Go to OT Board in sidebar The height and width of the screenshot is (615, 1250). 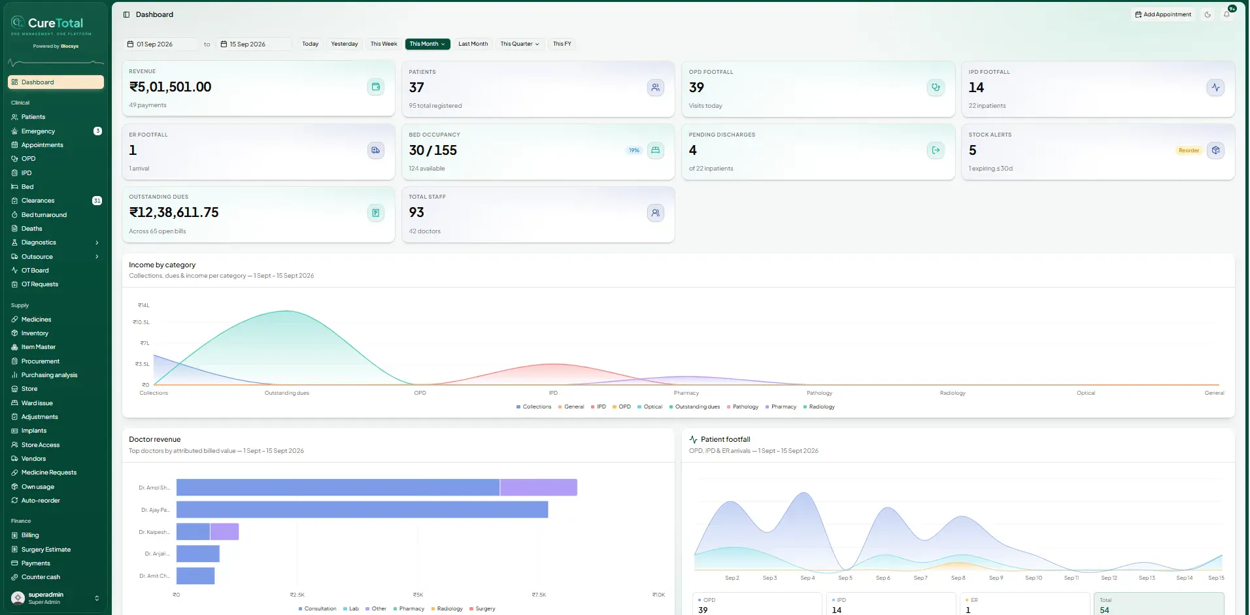56,271
